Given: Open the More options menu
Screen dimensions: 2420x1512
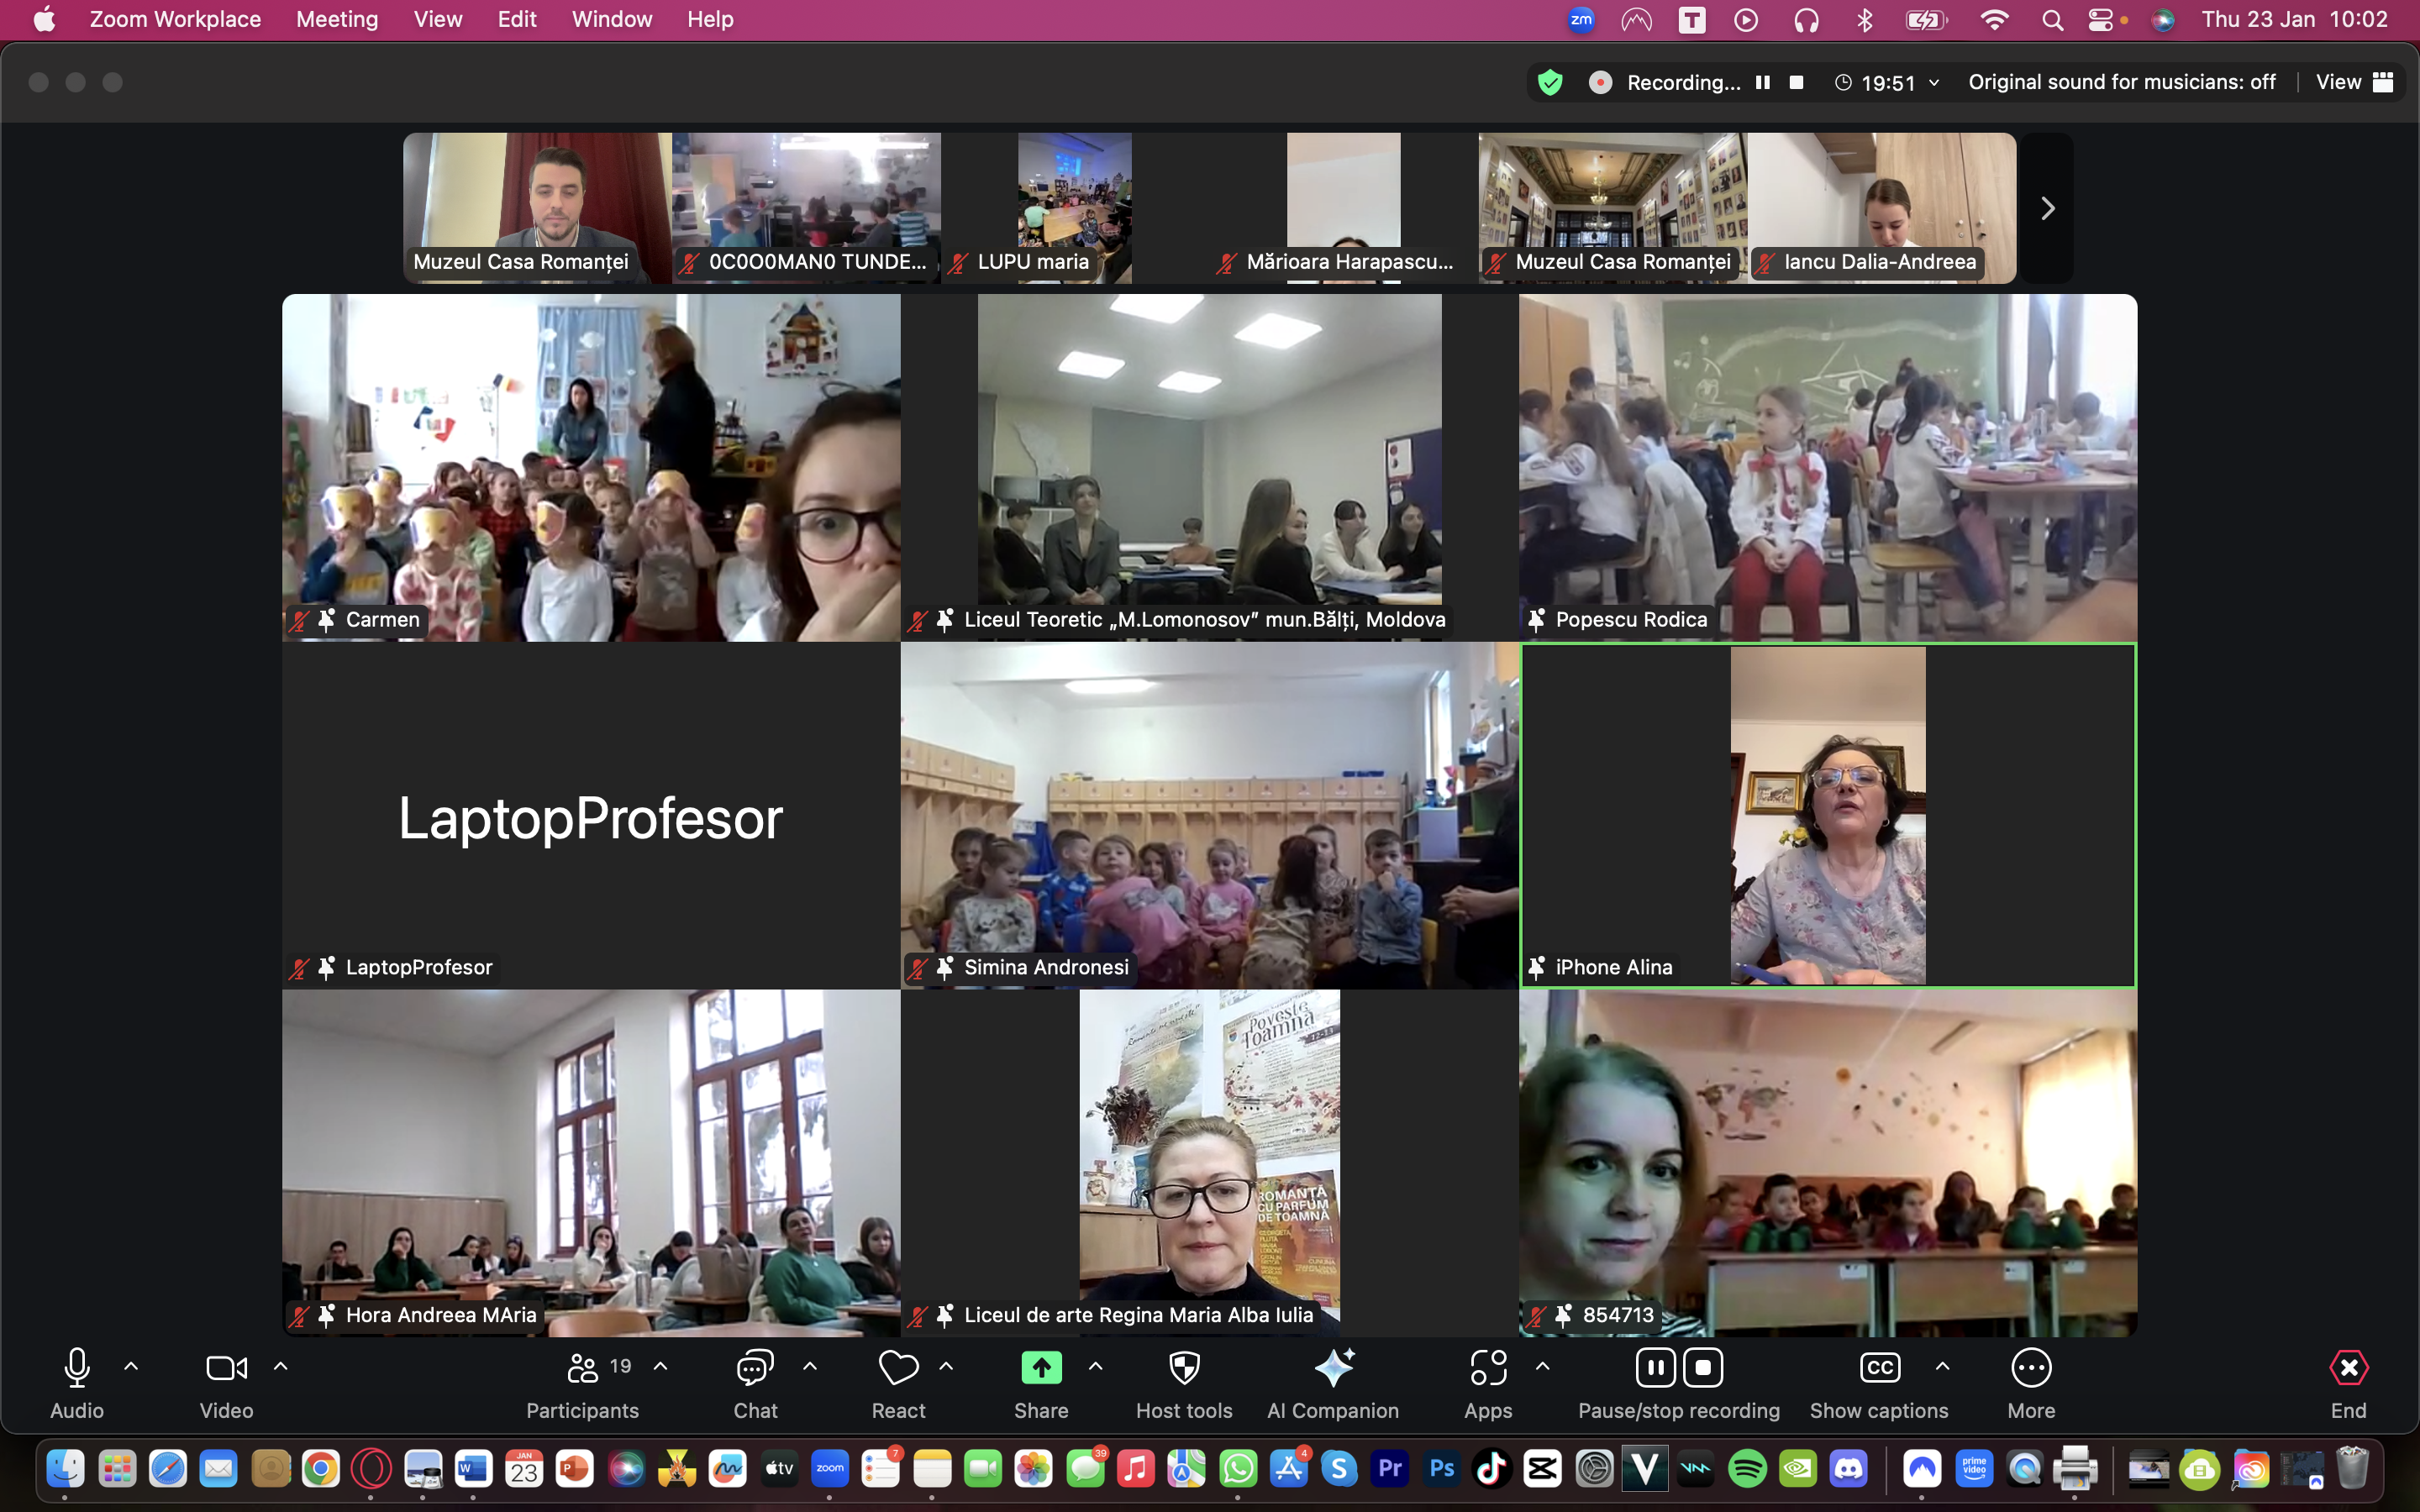Looking at the screenshot, I should pyautogui.click(x=2031, y=1383).
